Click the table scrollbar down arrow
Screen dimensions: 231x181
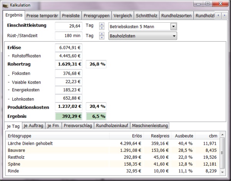pos(223,172)
